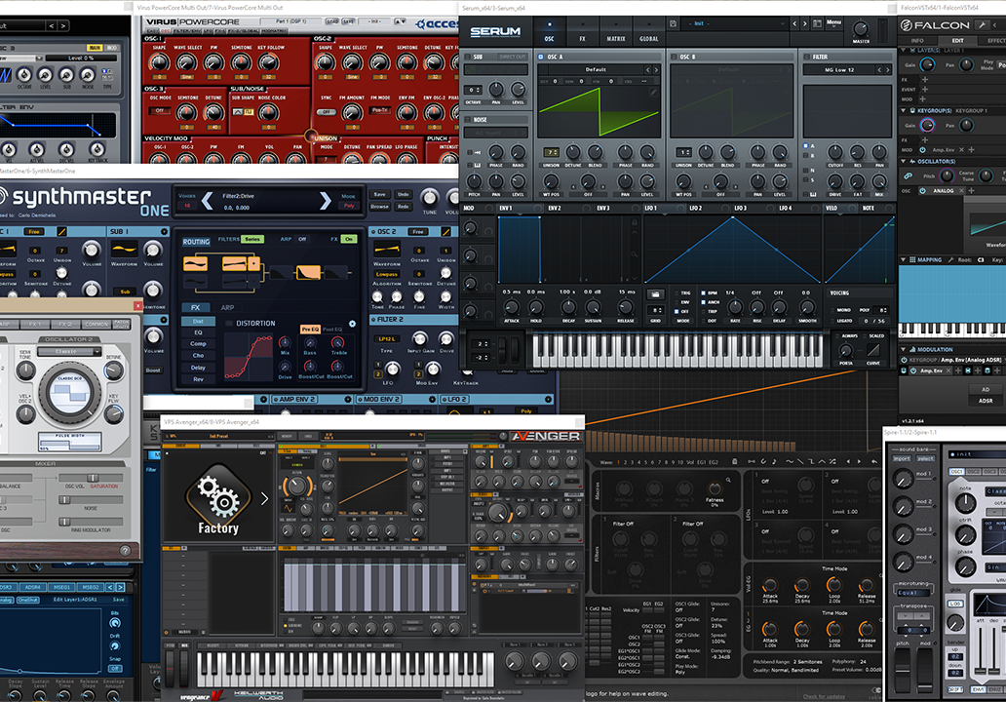Open the Serum Menu dropdown
The height and width of the screenshot is (702, 1006).
point(833,22)
